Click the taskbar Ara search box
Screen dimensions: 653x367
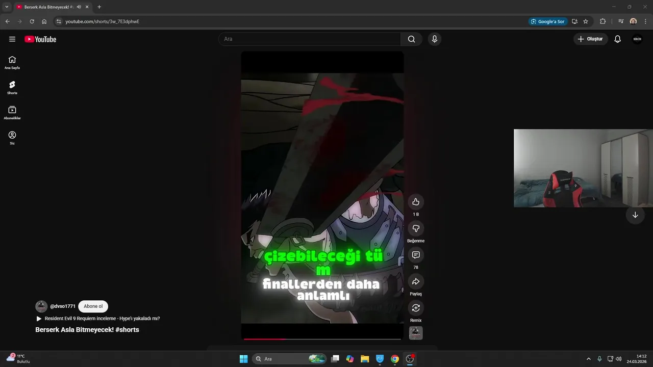tap(289, 359)
